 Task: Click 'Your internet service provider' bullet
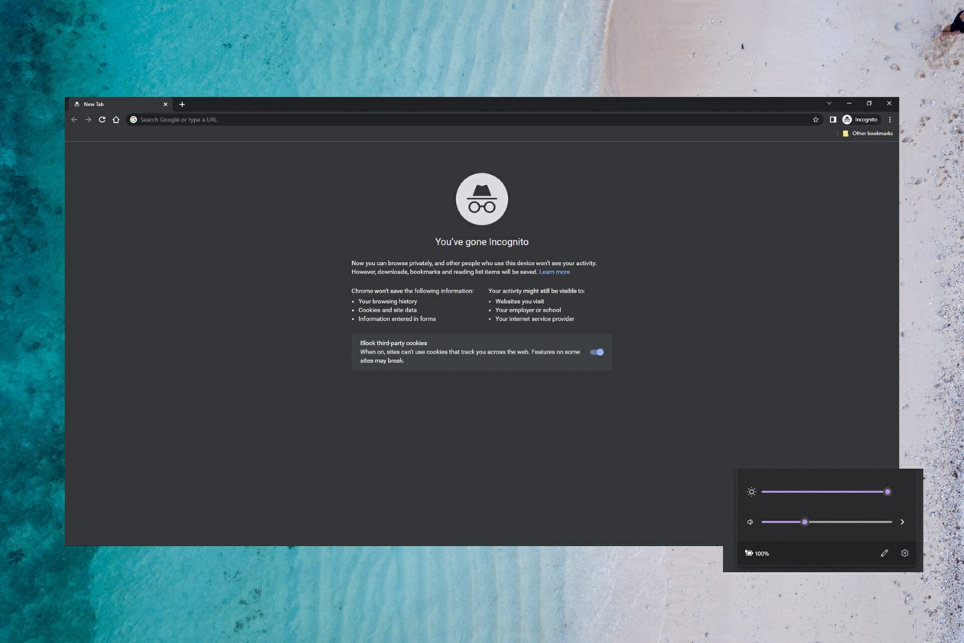pyautogui.click(x=535, y=319)
